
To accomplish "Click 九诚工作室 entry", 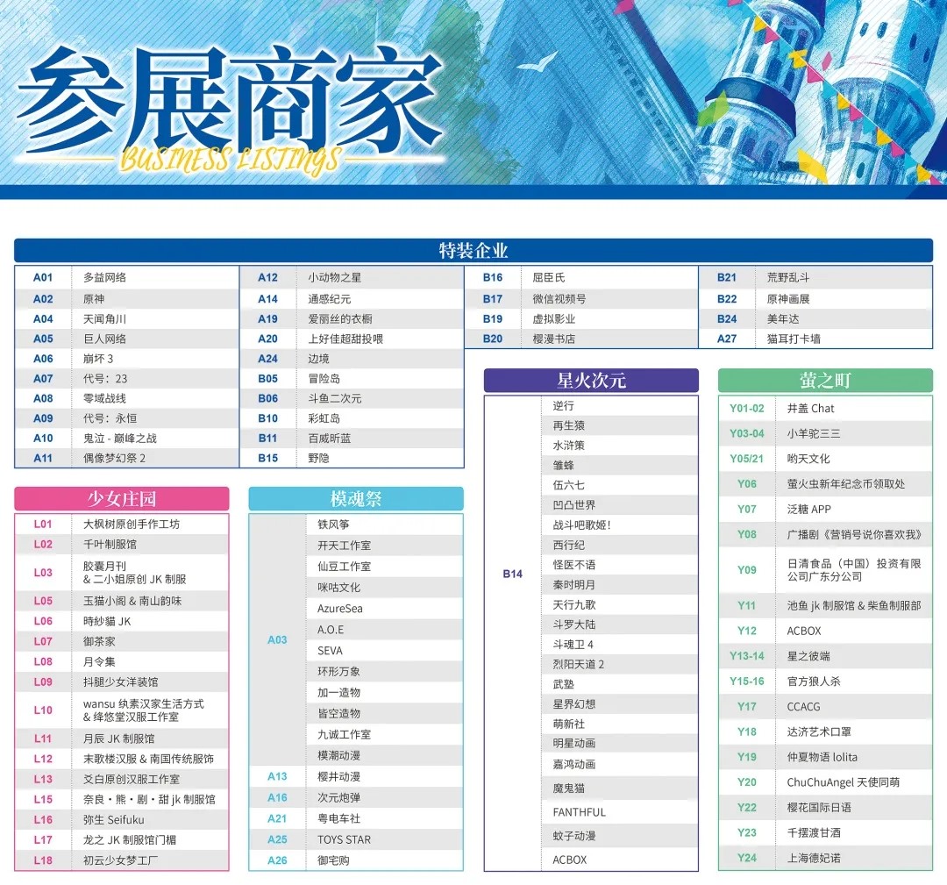I will (345, 735).
